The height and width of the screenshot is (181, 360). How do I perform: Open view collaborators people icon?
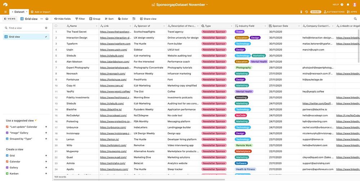(47, 19)
